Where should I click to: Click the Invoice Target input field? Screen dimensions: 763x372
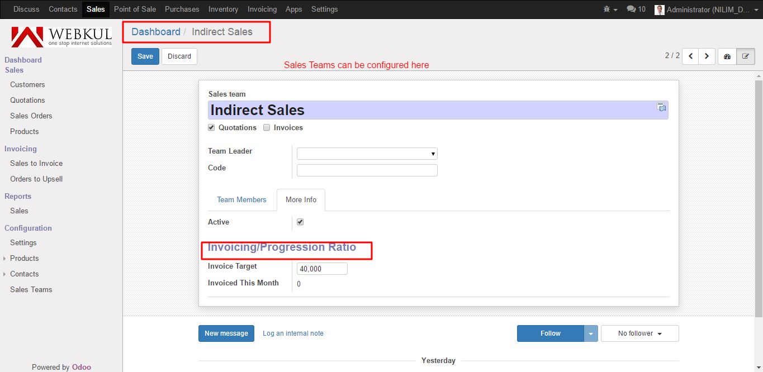tap(322, 269)
